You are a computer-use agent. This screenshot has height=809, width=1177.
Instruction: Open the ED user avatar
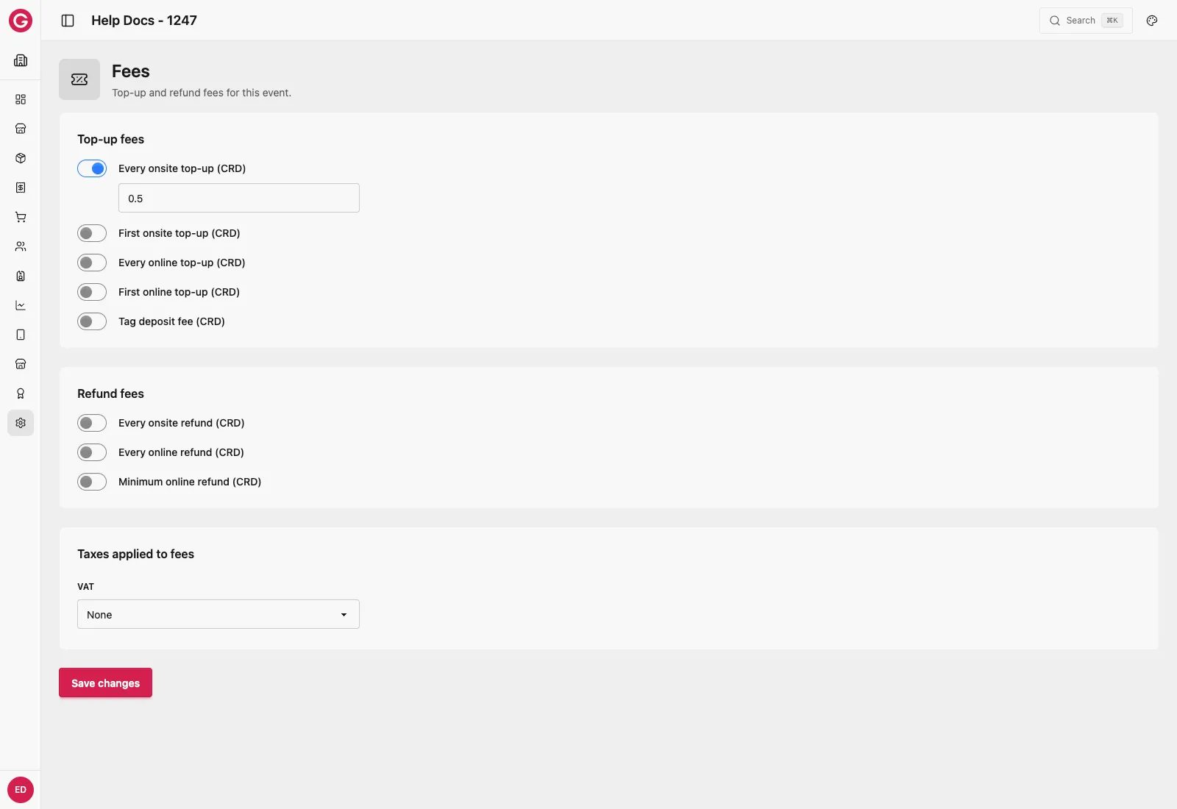click(x=21, y=790)
